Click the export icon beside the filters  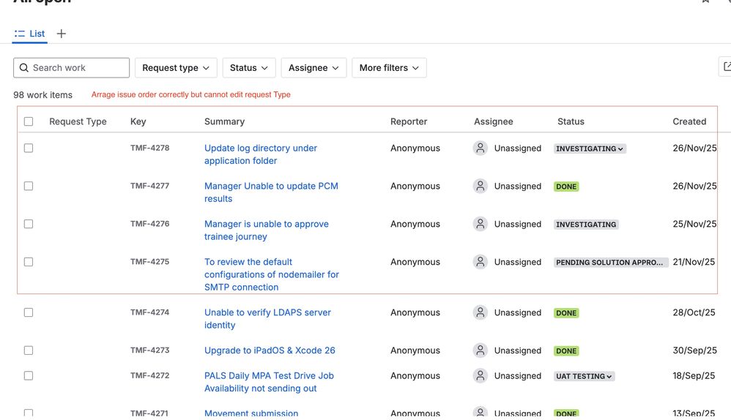[726, 67]
